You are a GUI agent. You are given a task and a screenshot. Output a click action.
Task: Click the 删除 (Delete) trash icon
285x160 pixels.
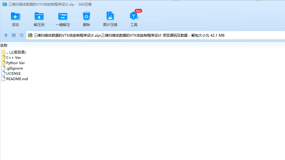[86, 16]
